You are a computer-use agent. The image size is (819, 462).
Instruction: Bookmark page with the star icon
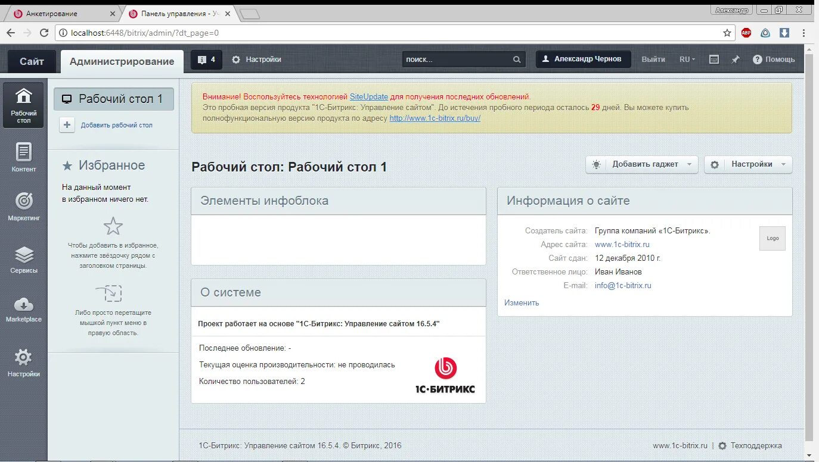[x=727, y=33]
